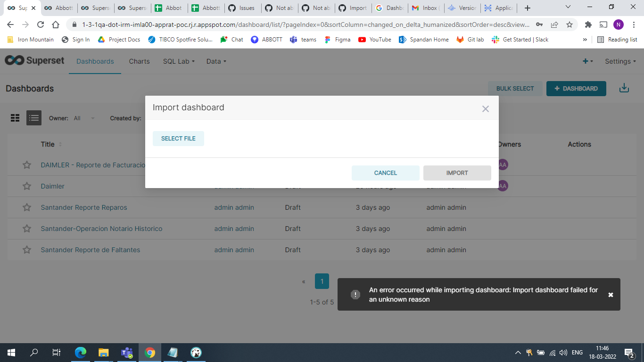
Task: Expand hidden bookmarks chevron
Action: coord(585,40)
